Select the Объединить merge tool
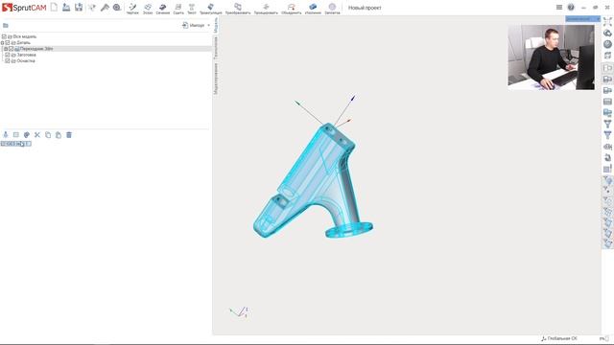 tap(292, 9)
